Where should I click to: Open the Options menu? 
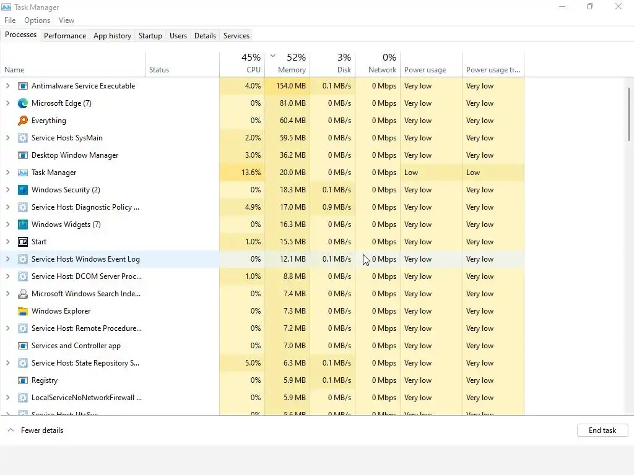coord(37,20)
